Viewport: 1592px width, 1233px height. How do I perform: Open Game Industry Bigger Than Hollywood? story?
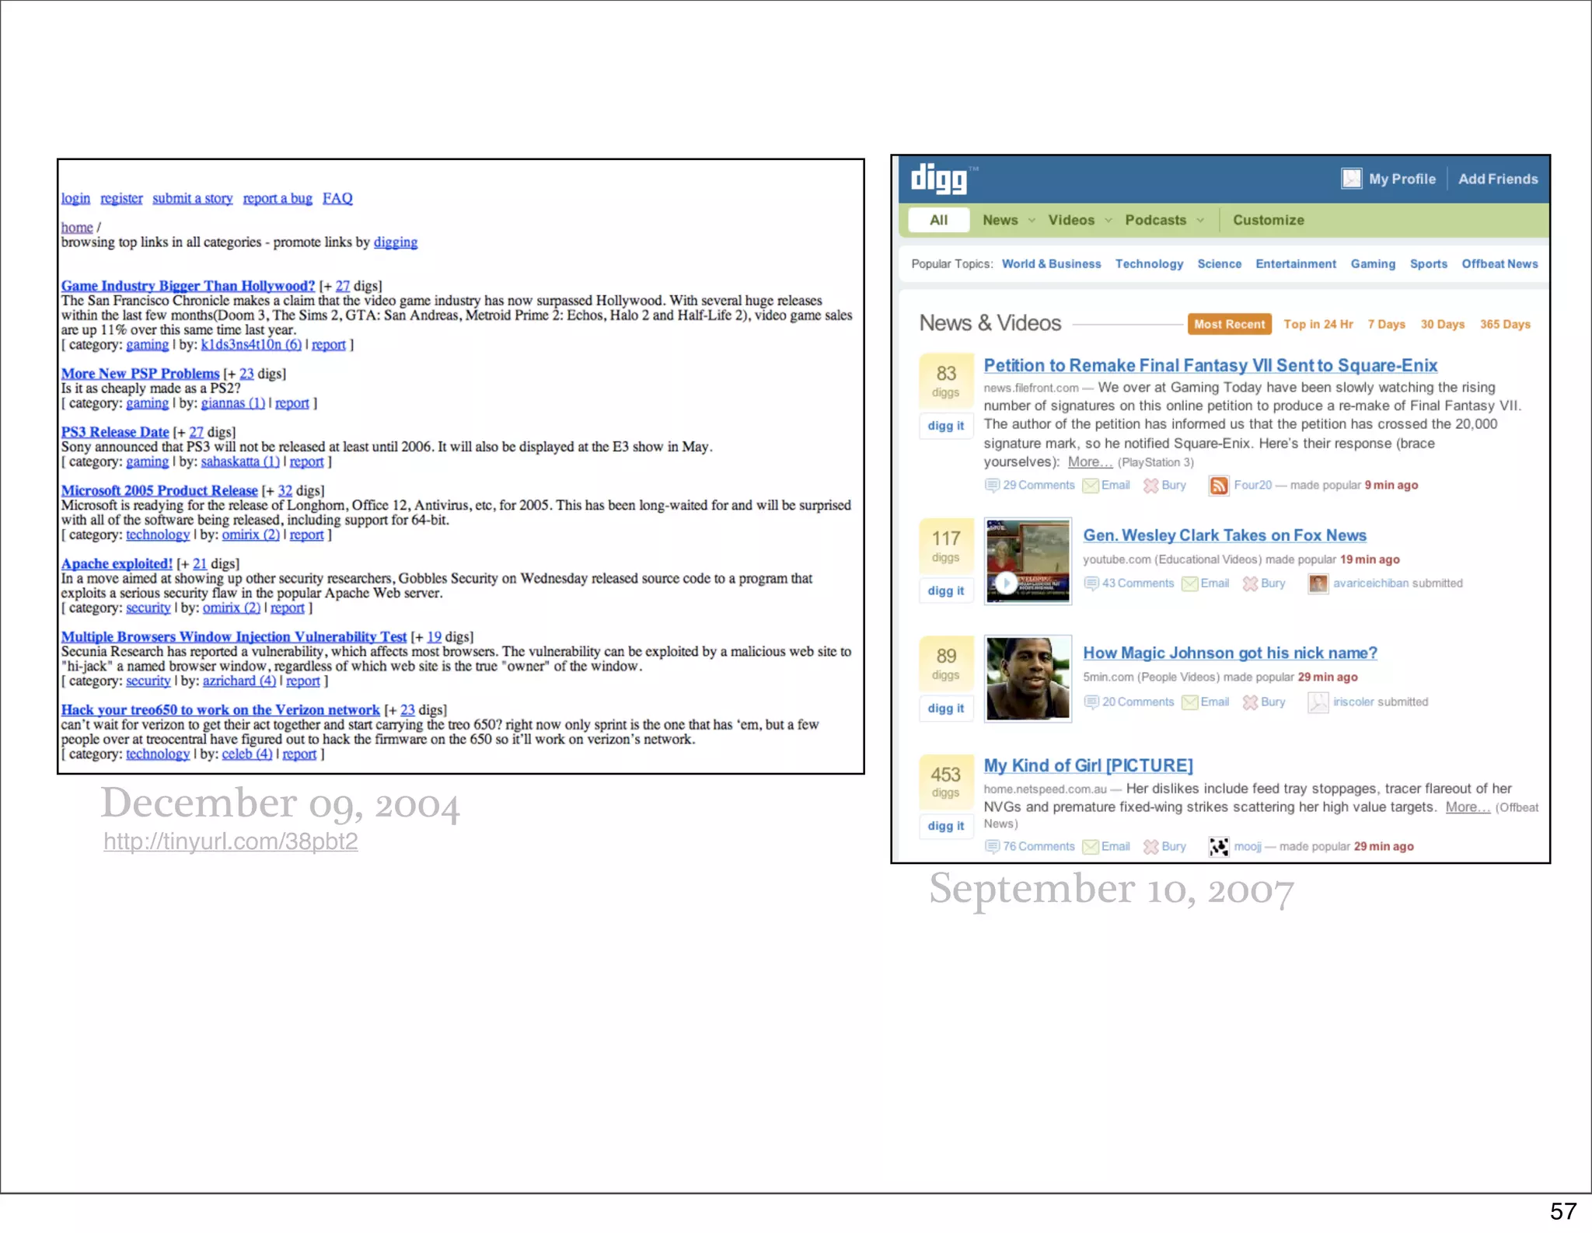[x=188, y=286]
